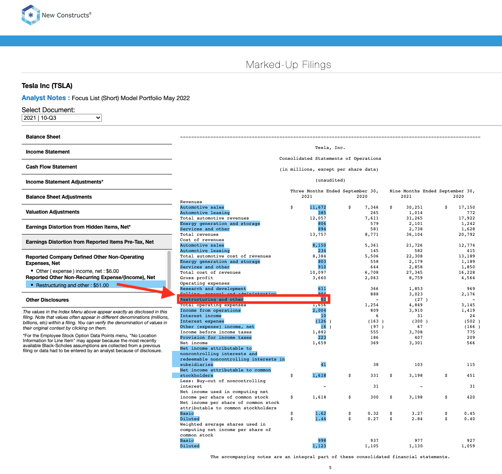
Task: Click the index menu panel scrollbar
Action: [x=169, y=270]
